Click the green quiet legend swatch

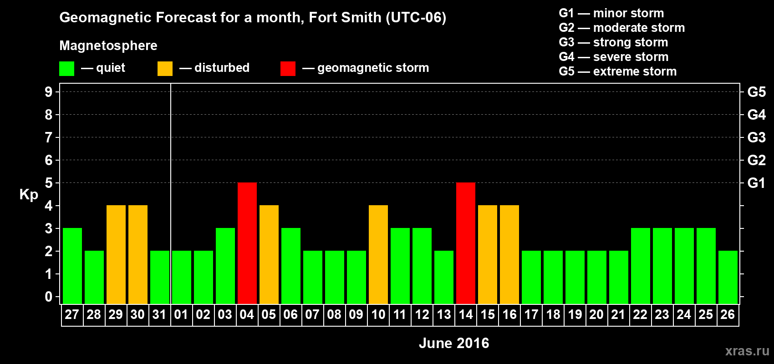pos(66,69)
